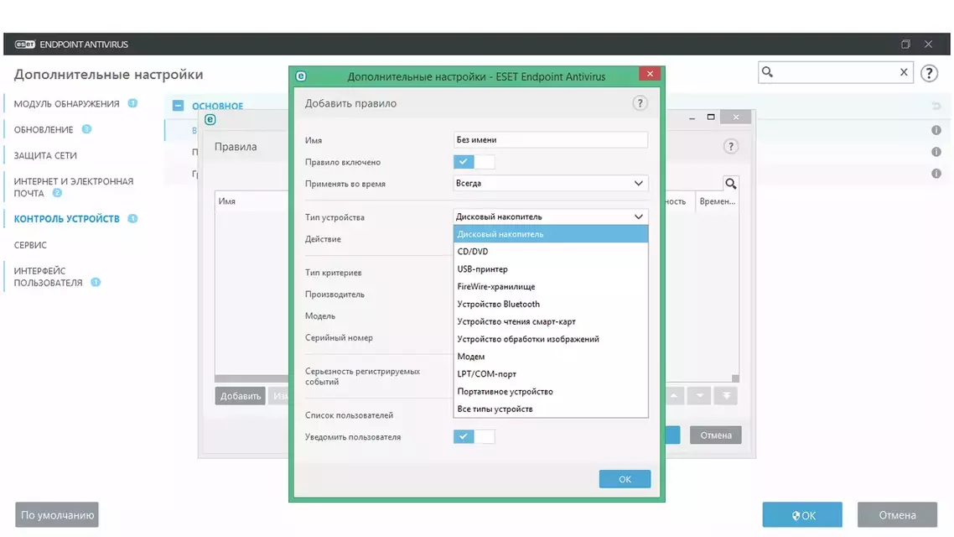Click Отмена in the Rules window
The height and width of the screenshot is (537, 954).
(716, 435)
